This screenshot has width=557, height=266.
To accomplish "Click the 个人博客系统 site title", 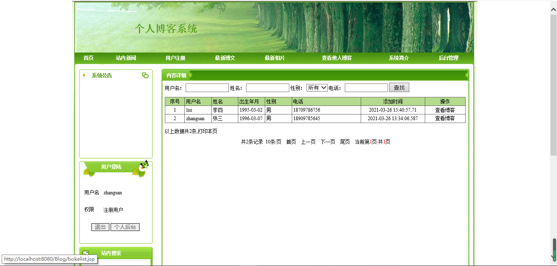I will pyautogui.click(x=166, y=29).
